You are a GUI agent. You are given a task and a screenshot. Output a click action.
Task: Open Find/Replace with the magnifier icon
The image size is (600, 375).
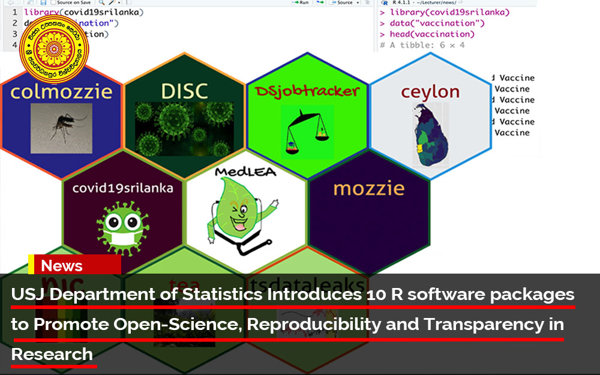pos(101,2)
